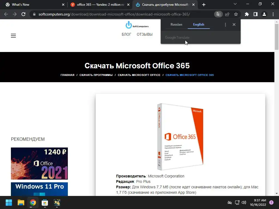Screen dimensions: 279x209
Task: Close the Google Translate popup
Action: tap(234, 24)
